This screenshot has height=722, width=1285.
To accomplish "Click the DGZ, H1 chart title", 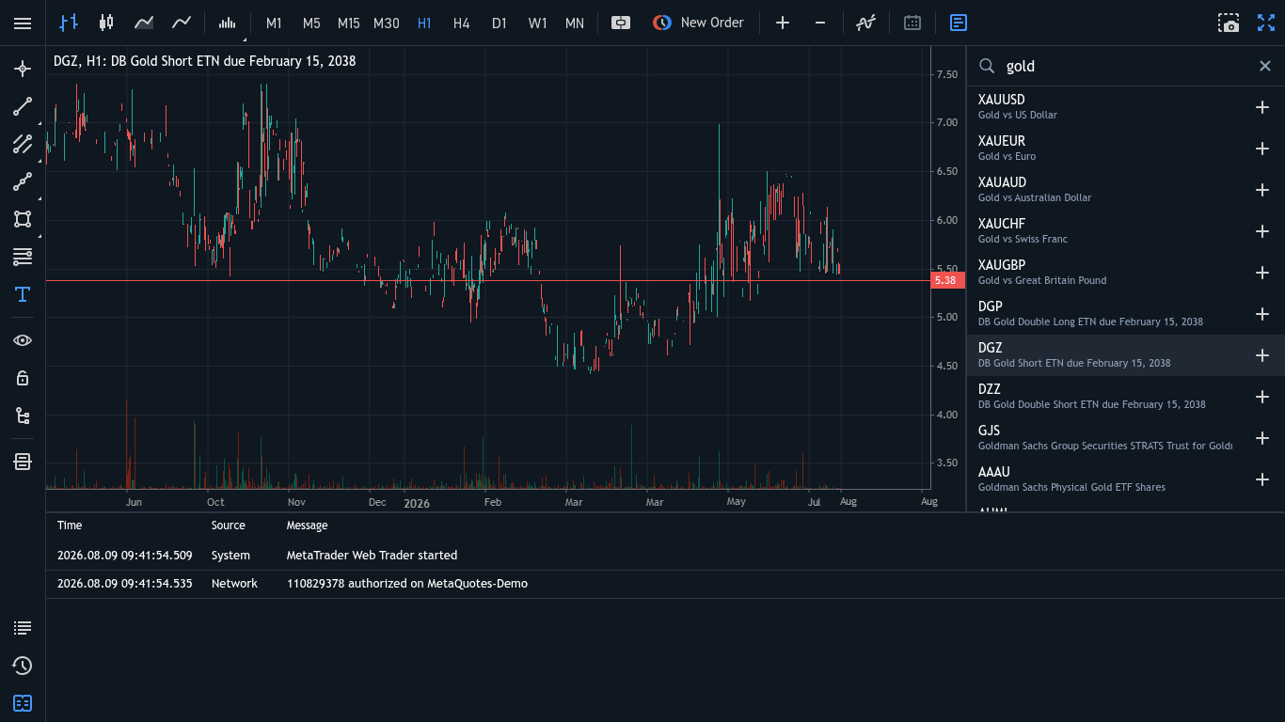I will [204, 61].
